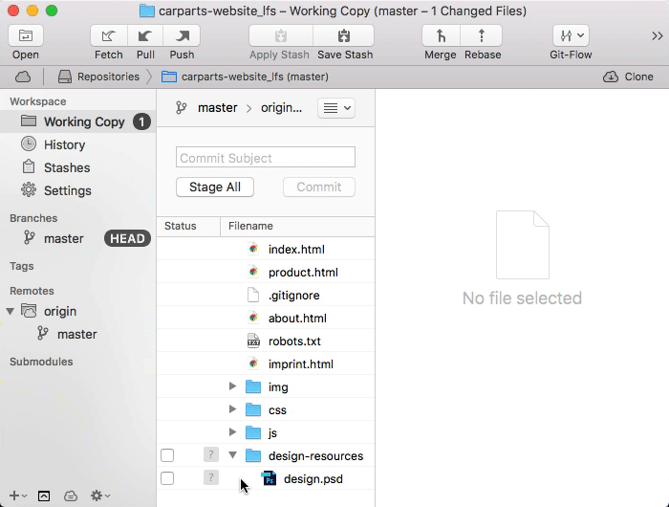Collapse the design-resources folder
Image resolution: width=669 pixels, height=507 pixels.
click(x=232, y=455)
